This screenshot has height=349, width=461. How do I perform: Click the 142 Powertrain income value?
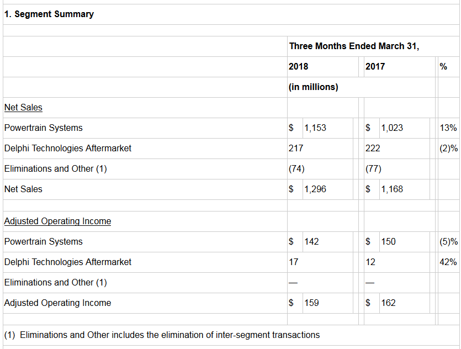pyautogui.click(x=311, y=242)
